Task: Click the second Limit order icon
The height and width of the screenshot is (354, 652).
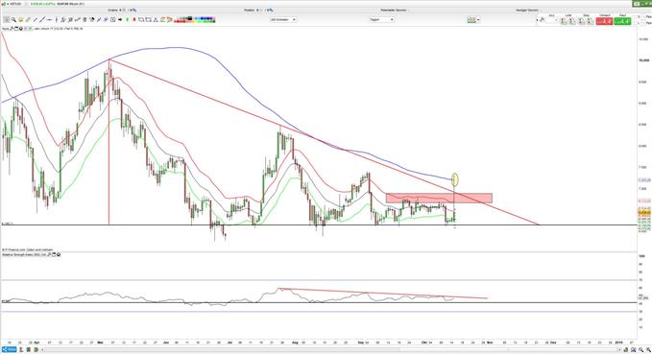Action: point(571,20)
